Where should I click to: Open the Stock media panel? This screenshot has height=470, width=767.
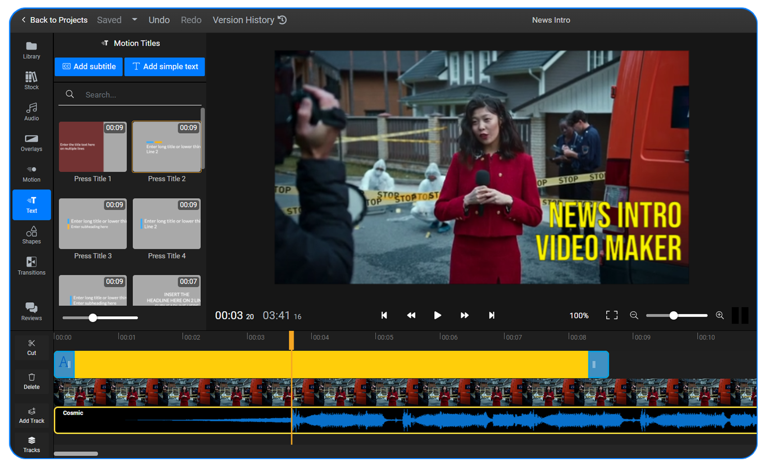(x=31, y=80)
